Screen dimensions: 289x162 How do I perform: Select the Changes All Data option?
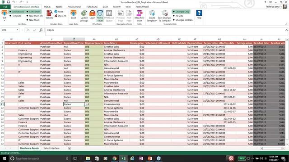[x=182, y=20]
